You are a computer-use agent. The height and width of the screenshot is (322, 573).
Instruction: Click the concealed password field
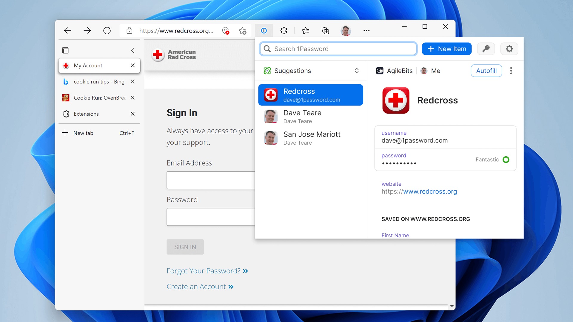click(445, 160)
